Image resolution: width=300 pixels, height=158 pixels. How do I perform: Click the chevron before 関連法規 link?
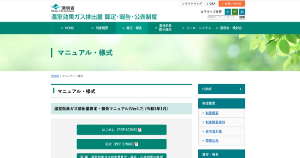tap(203, 141)
